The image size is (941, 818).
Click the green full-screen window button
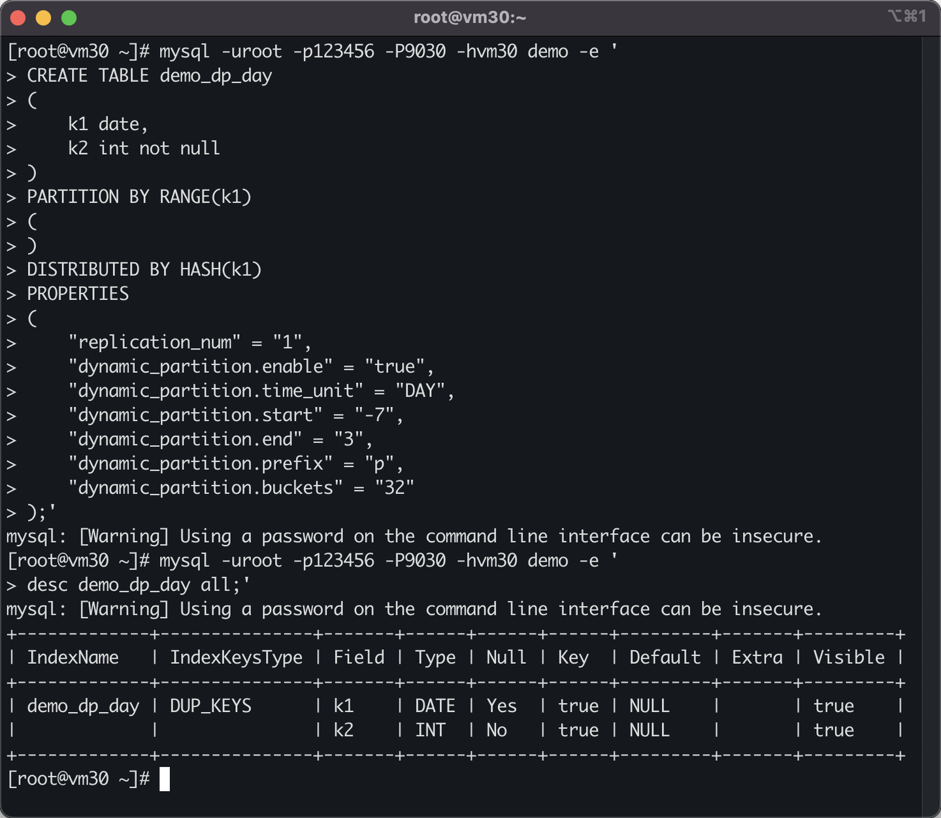69,18
